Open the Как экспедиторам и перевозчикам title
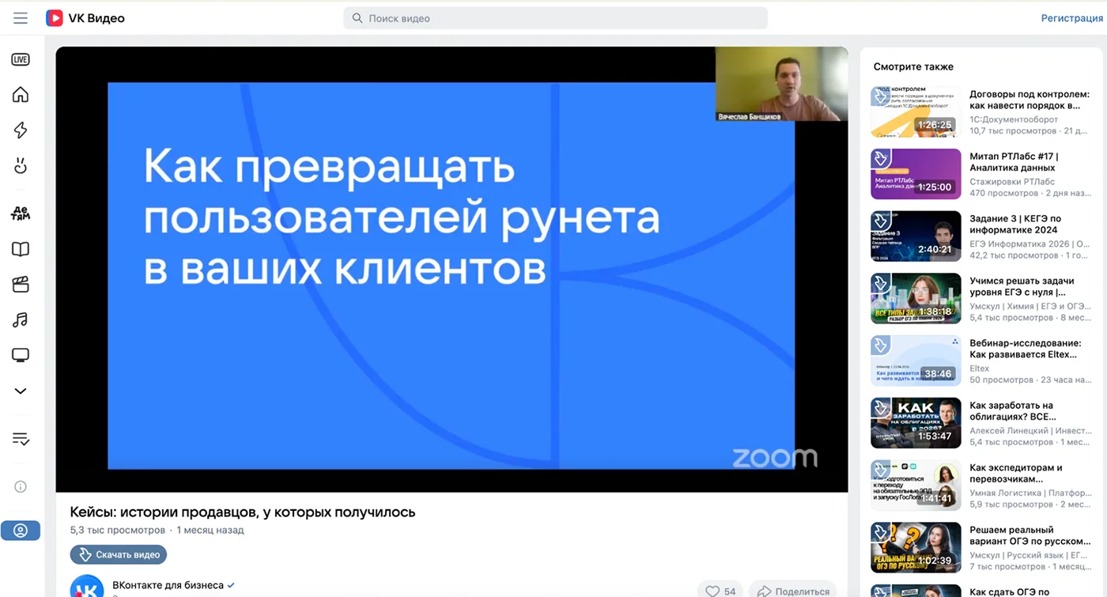Screen dimensions: 1107x597 (x=1016, y=473)
